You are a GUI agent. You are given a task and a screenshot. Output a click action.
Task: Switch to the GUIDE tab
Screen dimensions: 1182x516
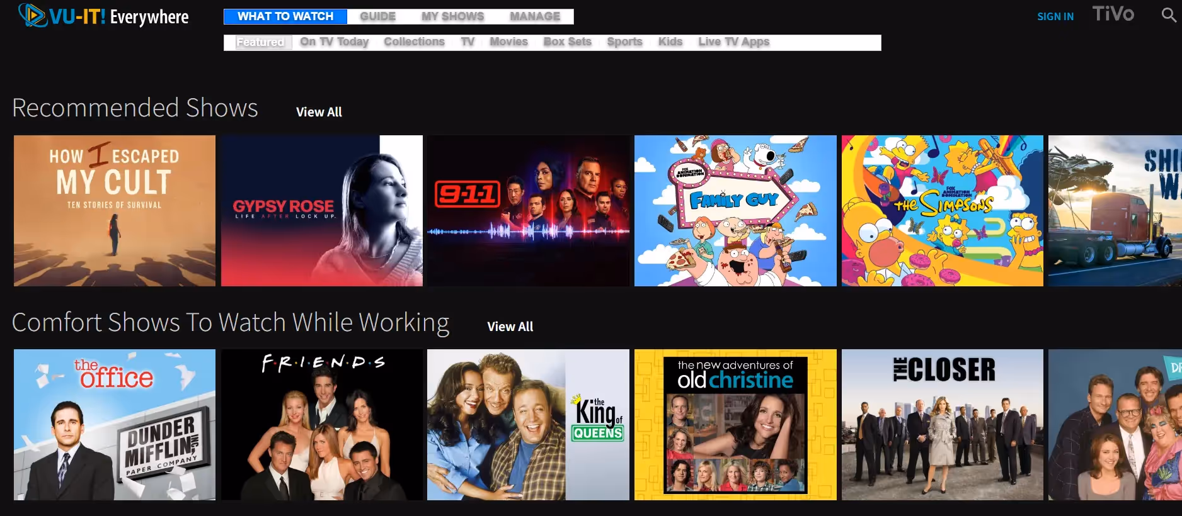tap(378, 16)
